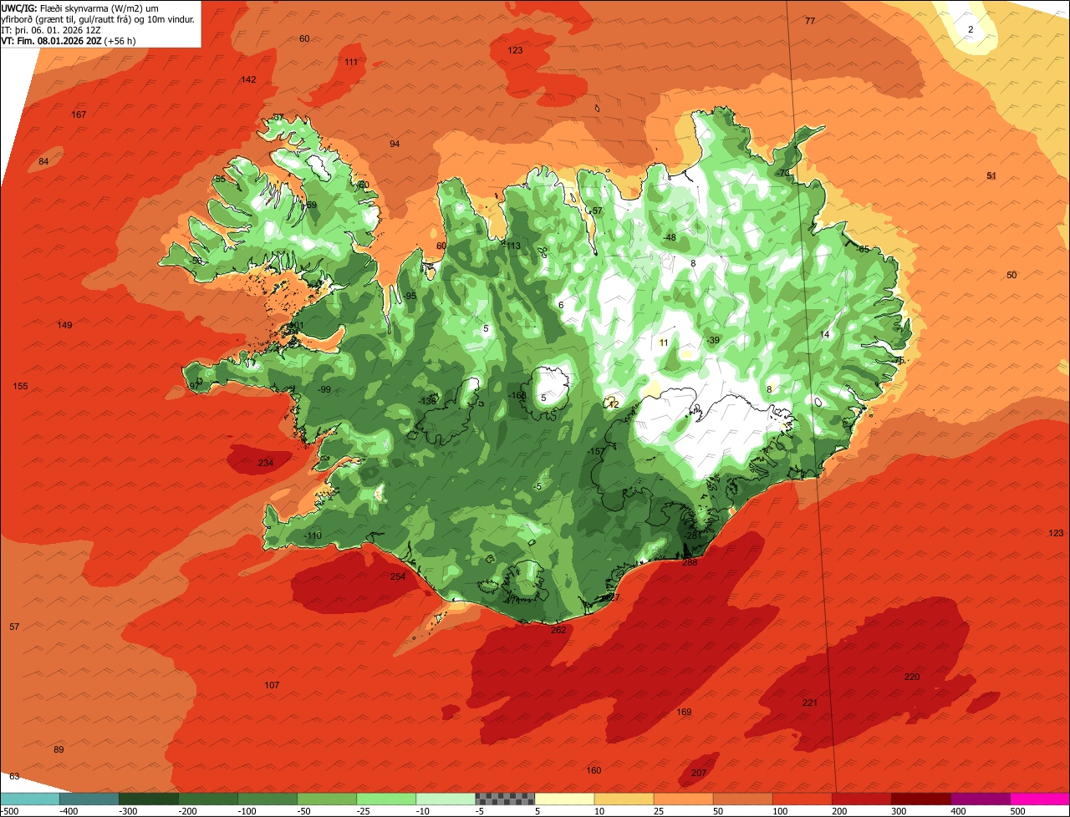Click the map value '89' in the lower left
The width and height of the screenshot is (1070, 817).
[x=59, y=750]
